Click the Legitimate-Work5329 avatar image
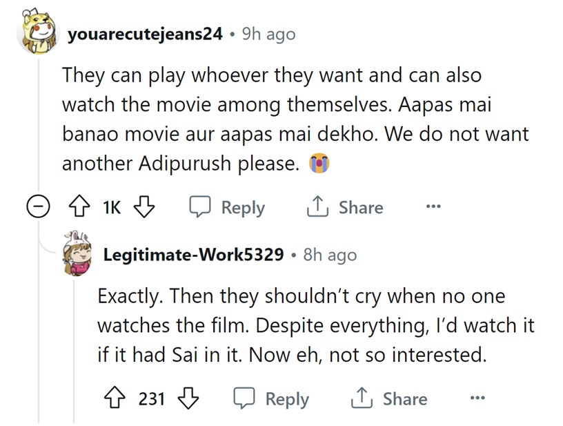The width and height of the screenshot is (563, 426). click(x=78, y=253)
